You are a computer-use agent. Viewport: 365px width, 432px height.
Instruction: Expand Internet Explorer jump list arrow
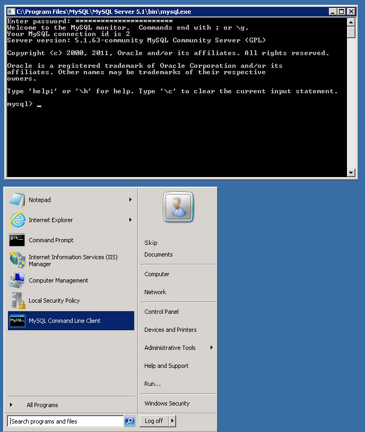[131, 220]
